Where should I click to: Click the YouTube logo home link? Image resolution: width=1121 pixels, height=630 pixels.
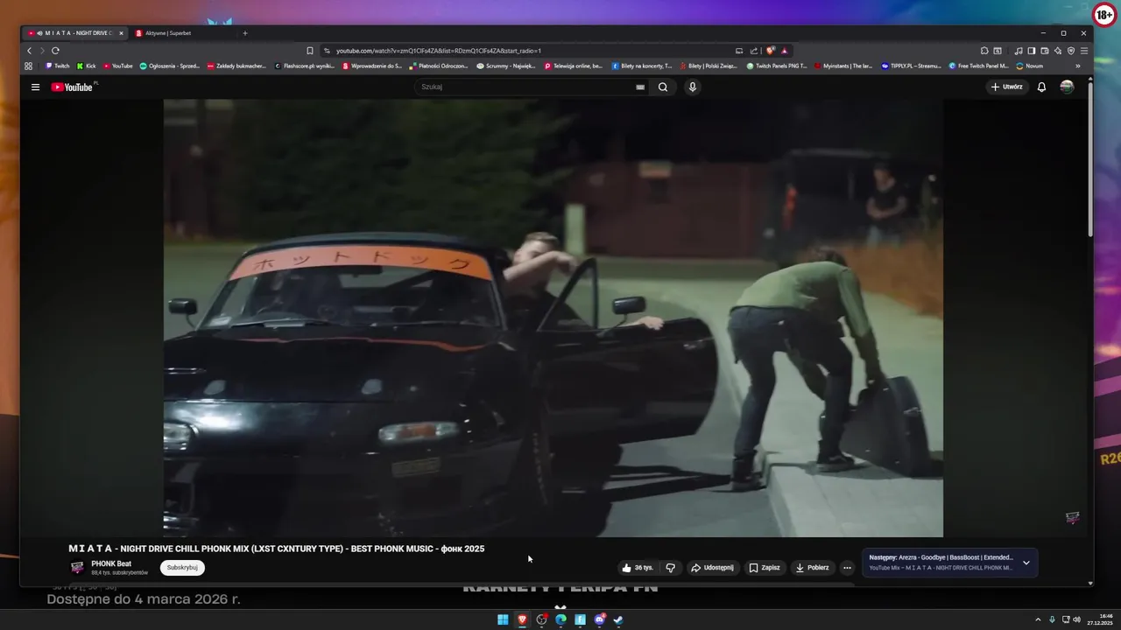pos(72,87)
